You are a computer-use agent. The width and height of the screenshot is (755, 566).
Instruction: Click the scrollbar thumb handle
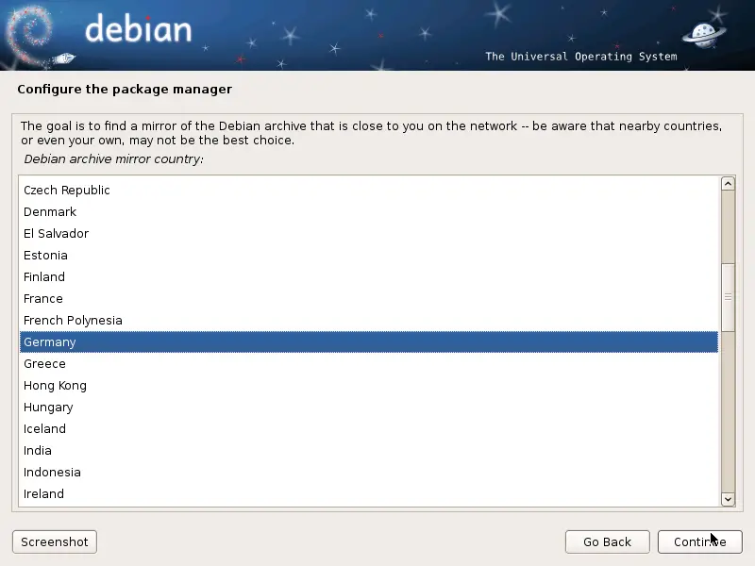[x=728, y=296]
